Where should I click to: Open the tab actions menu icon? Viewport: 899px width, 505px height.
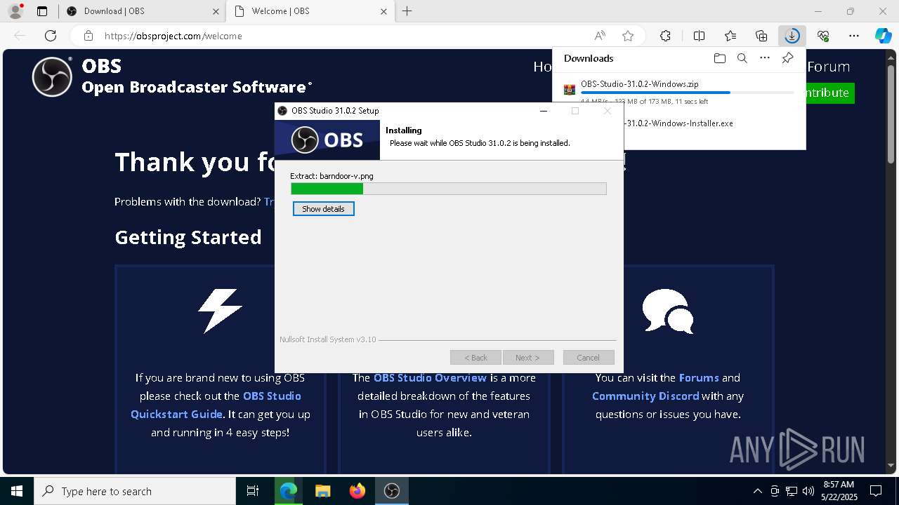pos(42,11)
